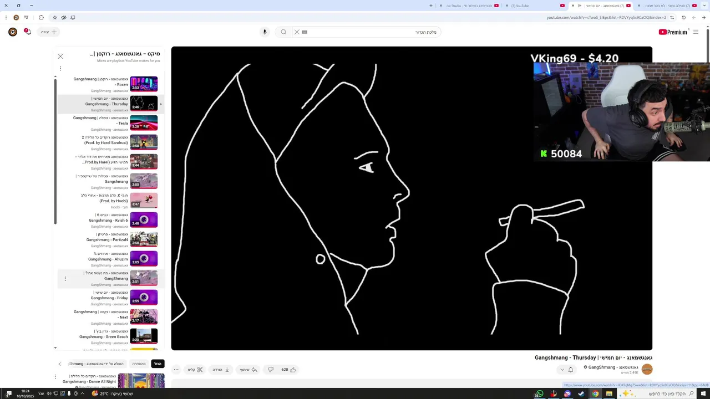710x399 pixels.
Task: Clear the search box text
Action: point(297,32)
